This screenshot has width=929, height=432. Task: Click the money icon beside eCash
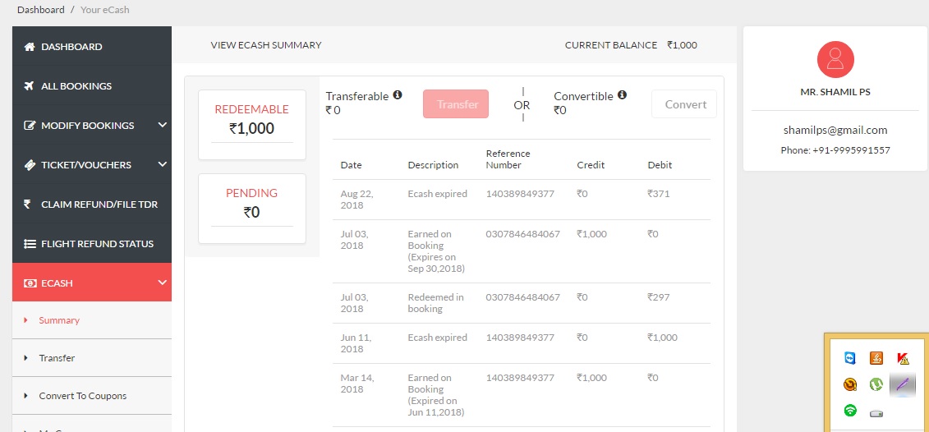click(30, 283)
